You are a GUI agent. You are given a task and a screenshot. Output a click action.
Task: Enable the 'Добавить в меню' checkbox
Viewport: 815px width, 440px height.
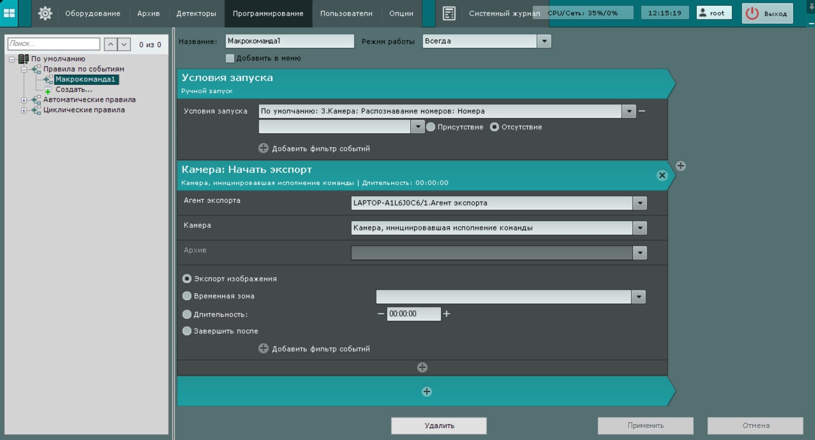click(230, 58)
